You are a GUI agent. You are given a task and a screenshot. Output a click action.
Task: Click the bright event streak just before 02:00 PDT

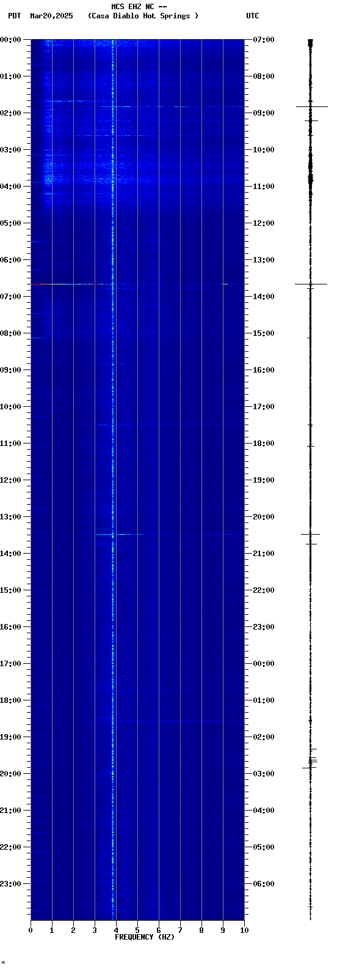pos(172,106)
